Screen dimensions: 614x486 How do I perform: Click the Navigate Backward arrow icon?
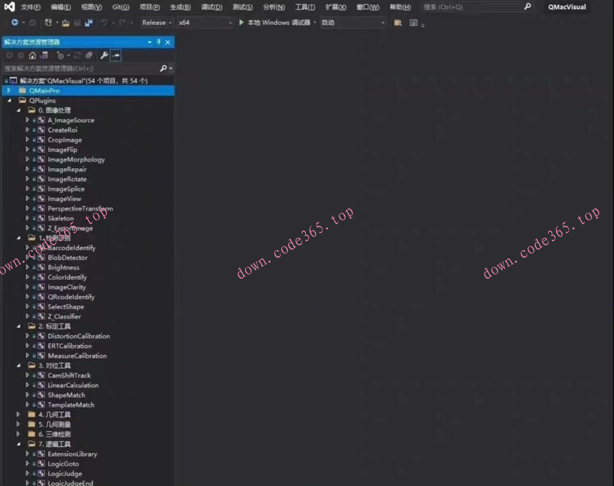(x=15, y=23)
